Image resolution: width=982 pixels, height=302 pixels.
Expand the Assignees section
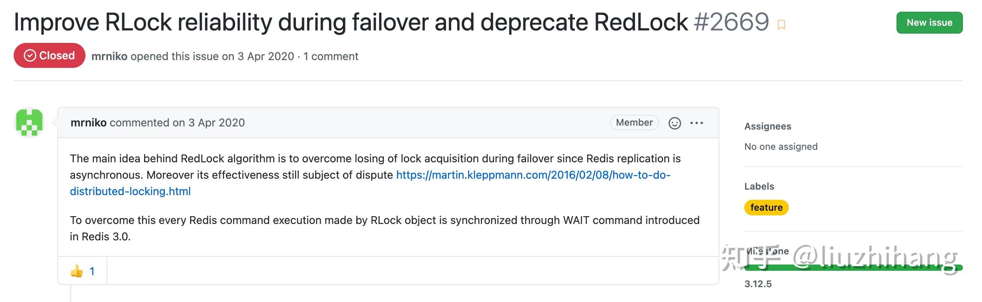point(768,126)
